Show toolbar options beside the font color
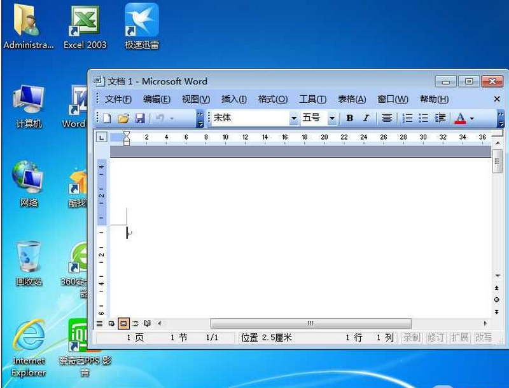The height and width of the screenshot is (388, 509). coord(501,119)
